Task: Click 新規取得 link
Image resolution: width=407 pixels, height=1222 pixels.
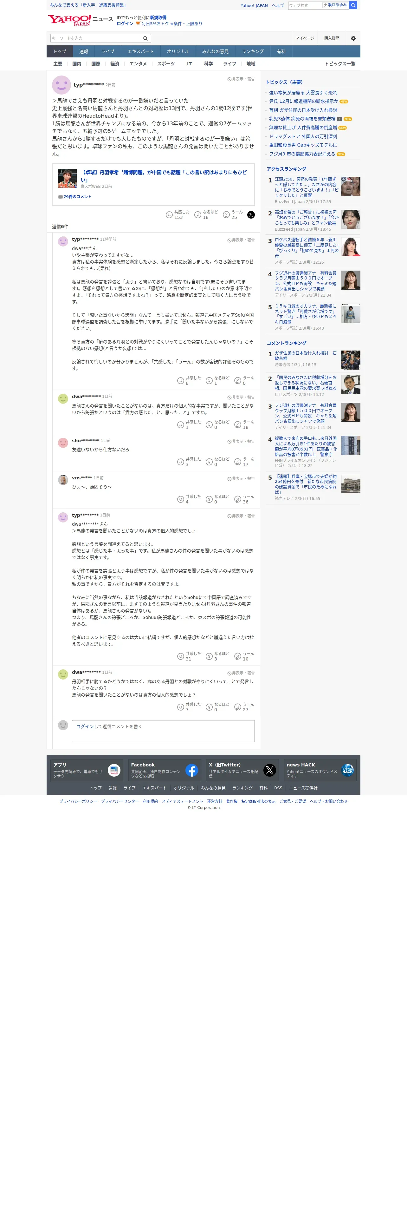Action: point(158,17)
